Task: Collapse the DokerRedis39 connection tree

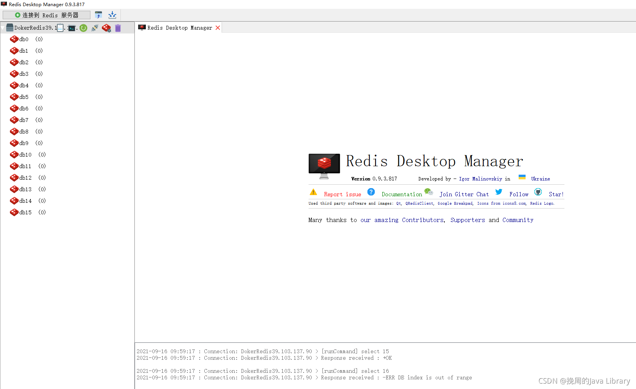Action: 3,28
